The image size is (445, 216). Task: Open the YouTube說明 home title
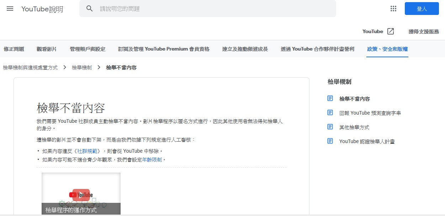pyautogui.click(x=42, y=9)
